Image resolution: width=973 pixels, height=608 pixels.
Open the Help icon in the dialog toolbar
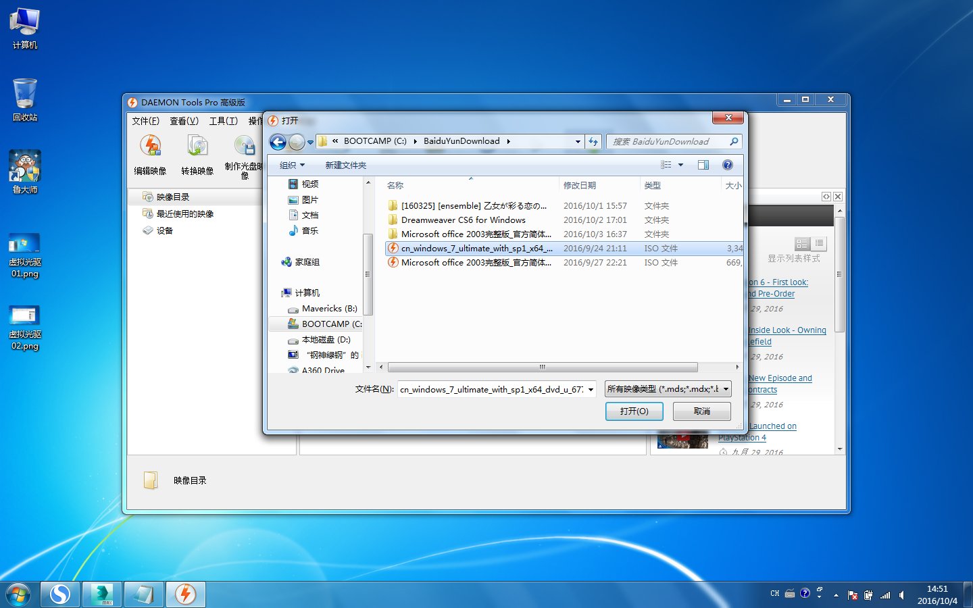[x=727, y=164]
